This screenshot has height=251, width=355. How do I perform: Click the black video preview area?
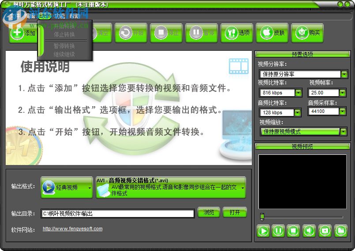click(x=302, y=182)
